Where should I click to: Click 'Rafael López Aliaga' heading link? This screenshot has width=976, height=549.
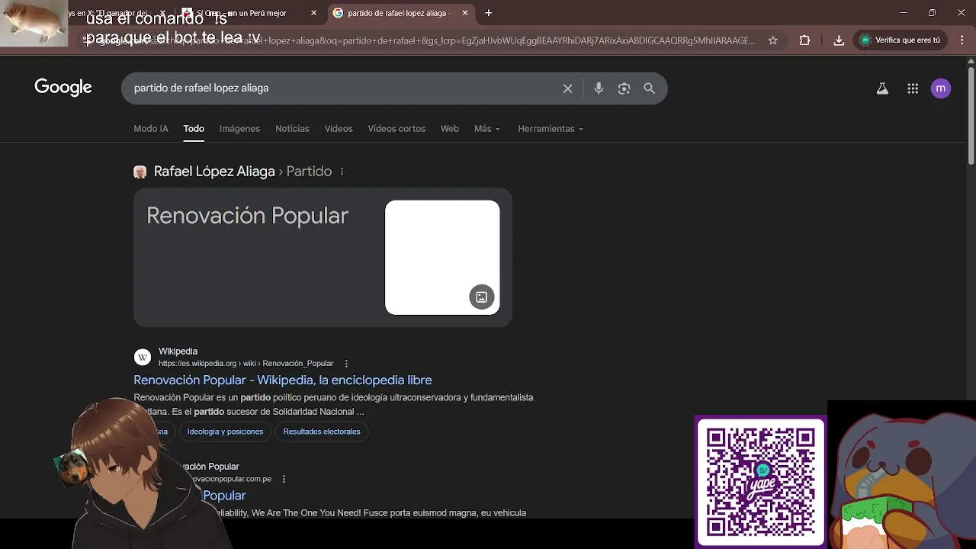tap(214, 172)
